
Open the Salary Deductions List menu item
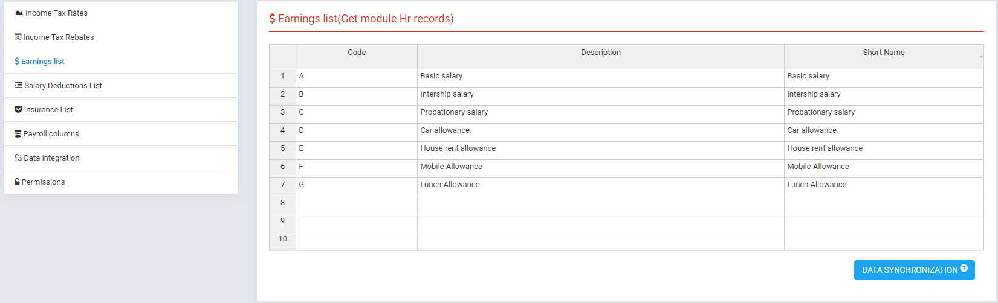click(x=63, y=85)
